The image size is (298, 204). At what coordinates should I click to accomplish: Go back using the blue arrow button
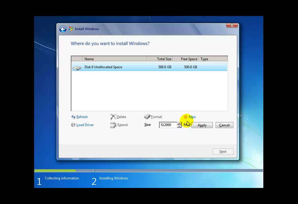tap(63, 29)
